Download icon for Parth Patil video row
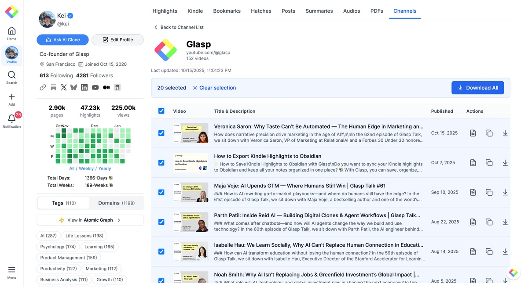528x287 pixels. click(x=505, y=222)
